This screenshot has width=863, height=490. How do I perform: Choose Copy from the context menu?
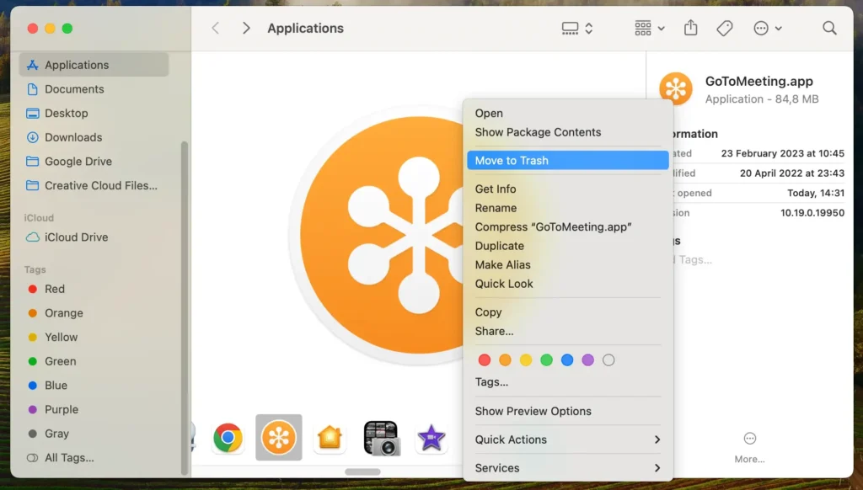567,312
